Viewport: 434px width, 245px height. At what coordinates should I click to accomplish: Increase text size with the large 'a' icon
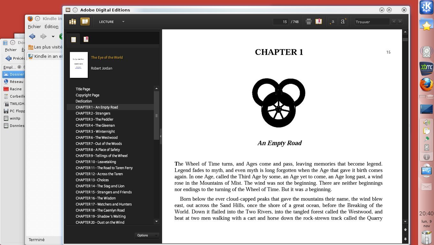(343, 22)
